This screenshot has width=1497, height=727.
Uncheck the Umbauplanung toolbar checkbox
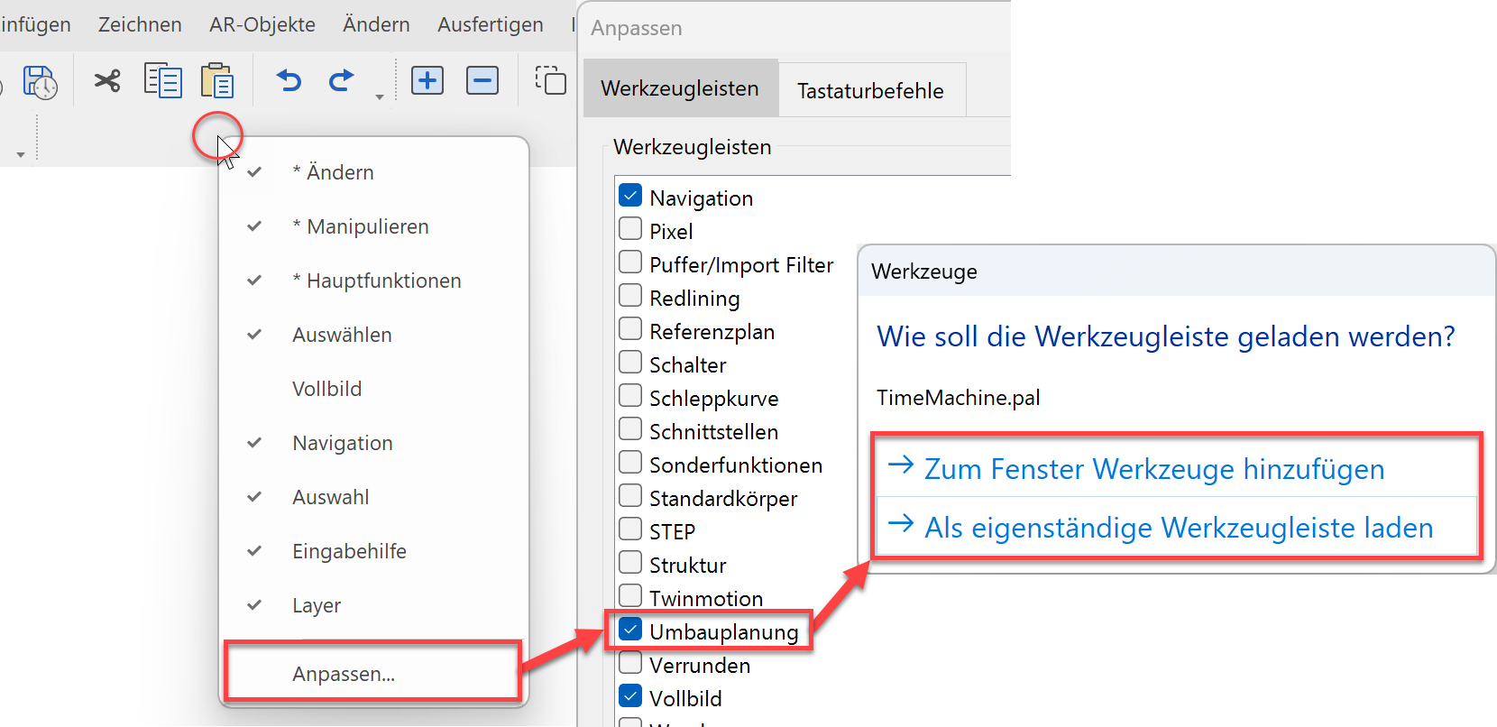click(631, 630)
